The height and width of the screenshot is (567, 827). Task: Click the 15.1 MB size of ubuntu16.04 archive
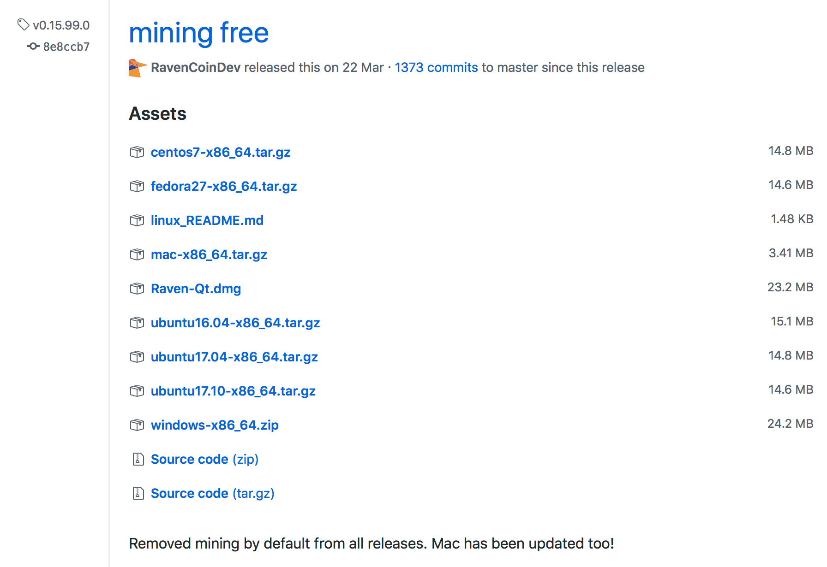[x=792, y=321]
